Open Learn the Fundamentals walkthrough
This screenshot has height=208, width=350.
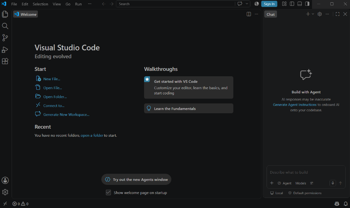[189, 108]
